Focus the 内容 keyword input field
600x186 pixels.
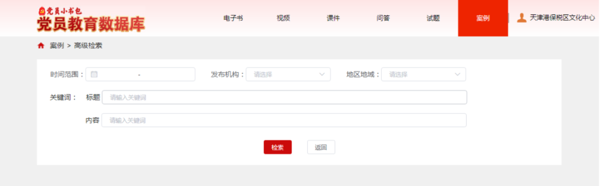click(x=284, y=120)
